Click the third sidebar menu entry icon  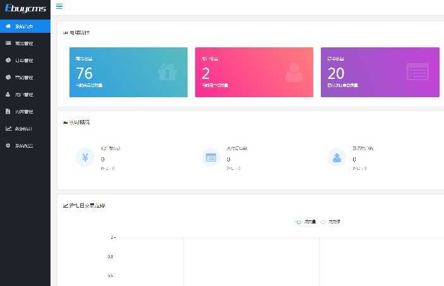pos(8,60)
